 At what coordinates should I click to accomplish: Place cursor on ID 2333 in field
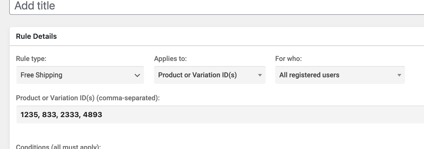(70, 115)
